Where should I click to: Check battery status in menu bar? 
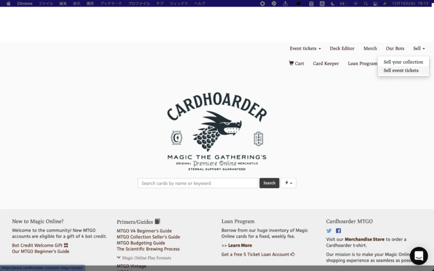click(343, 4)
